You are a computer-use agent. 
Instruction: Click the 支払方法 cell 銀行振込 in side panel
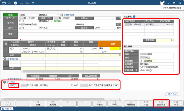tap(150, 24)
